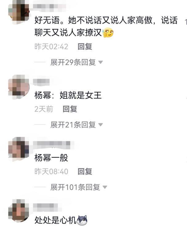Open avatar of the 好无语 commenter
The width and height of the screenshot is (187, 226).
(x=19, y=13)
